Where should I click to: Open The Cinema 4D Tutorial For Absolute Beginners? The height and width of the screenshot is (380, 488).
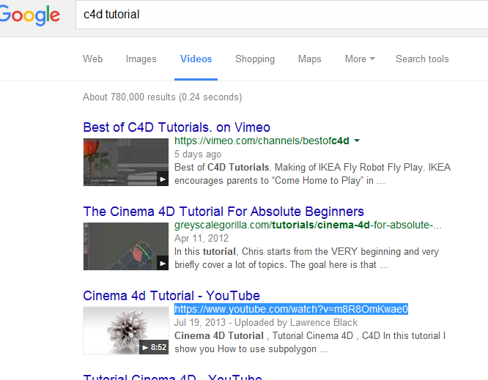click(x=223, y=212)
